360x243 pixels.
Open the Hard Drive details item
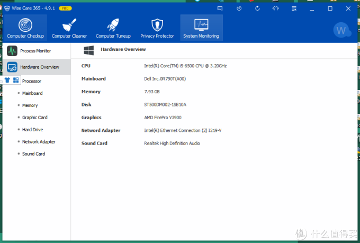(x=32, y=130)
